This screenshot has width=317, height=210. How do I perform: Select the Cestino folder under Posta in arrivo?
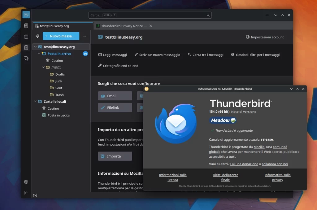point(57,60)
